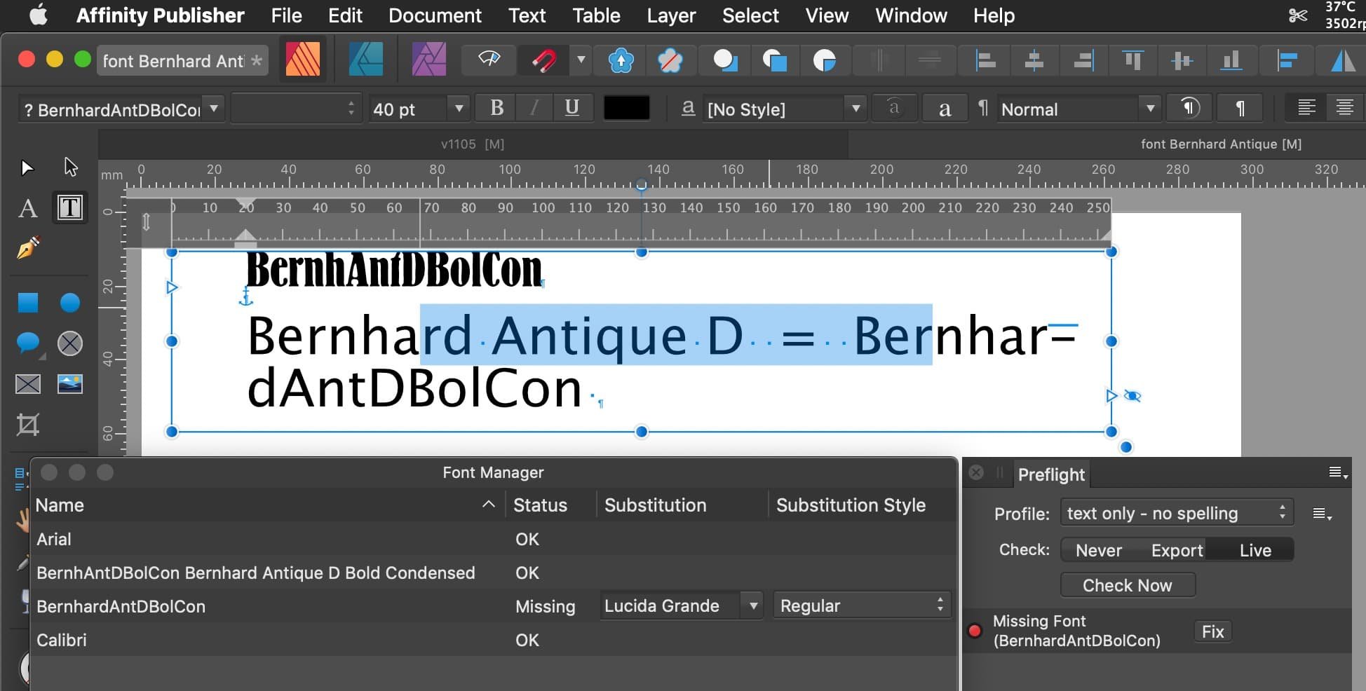Screen dimensions: 1366x691
Task: Select the Vector Crop tool
Action: [x=28, y=425]
